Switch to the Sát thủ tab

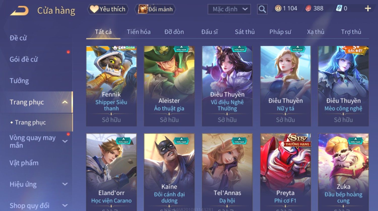(245, 32)
